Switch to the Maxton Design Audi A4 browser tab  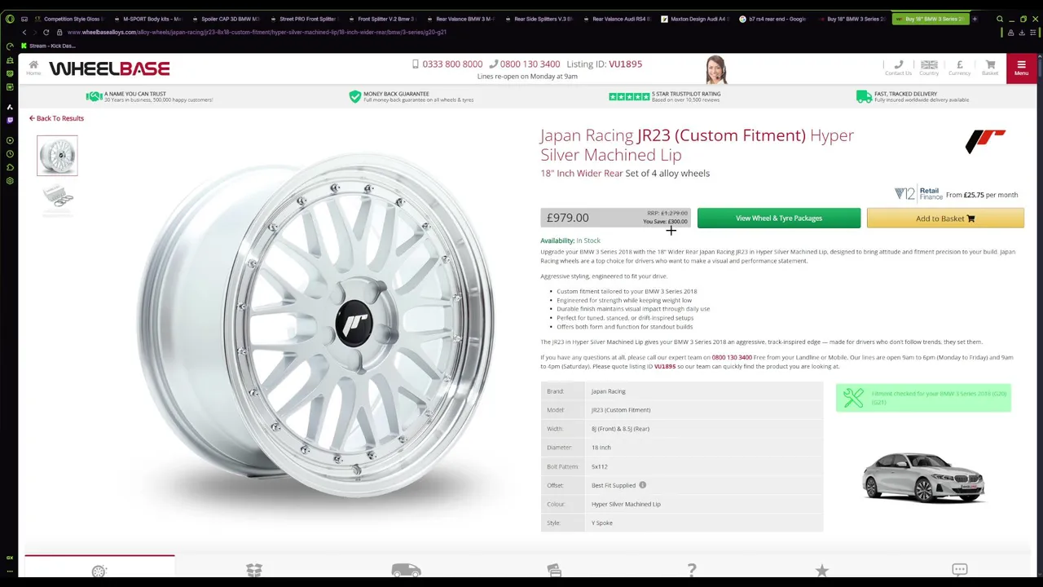pyautogui.click(x=697, y=19)
